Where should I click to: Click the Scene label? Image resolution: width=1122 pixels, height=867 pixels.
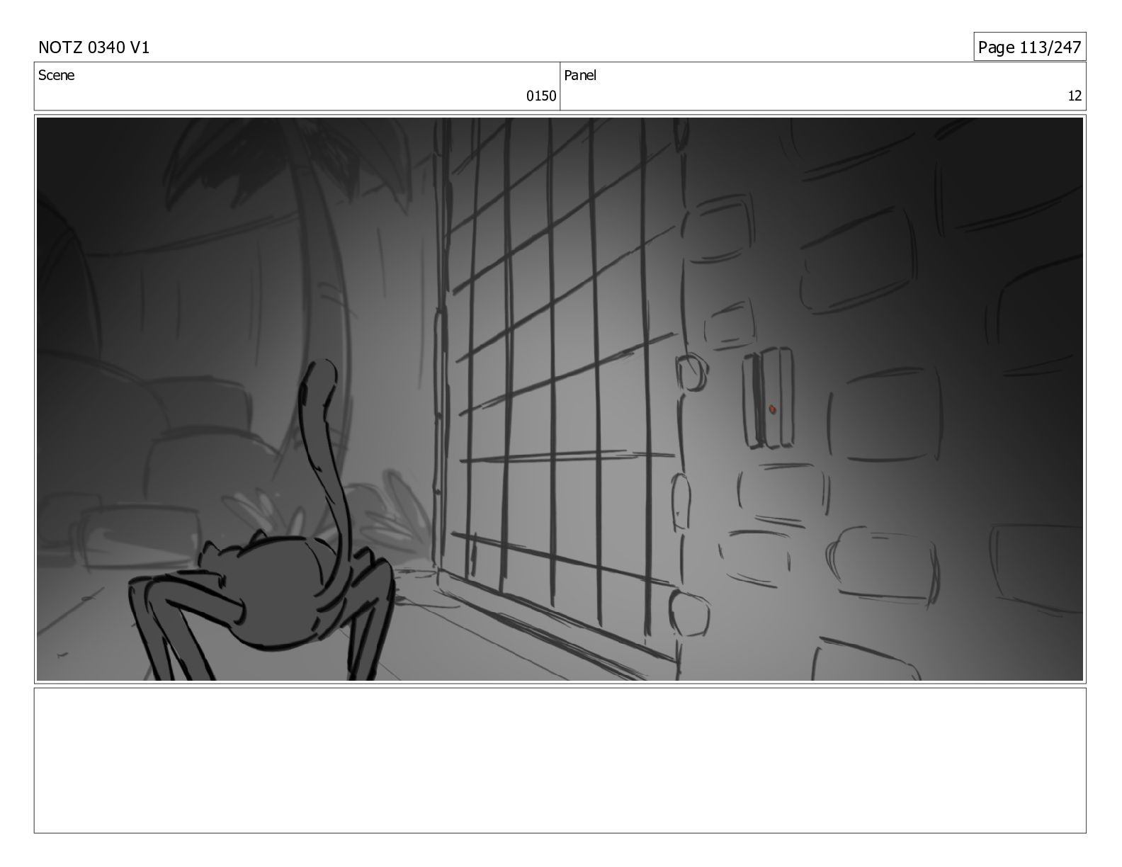point(56,75)
